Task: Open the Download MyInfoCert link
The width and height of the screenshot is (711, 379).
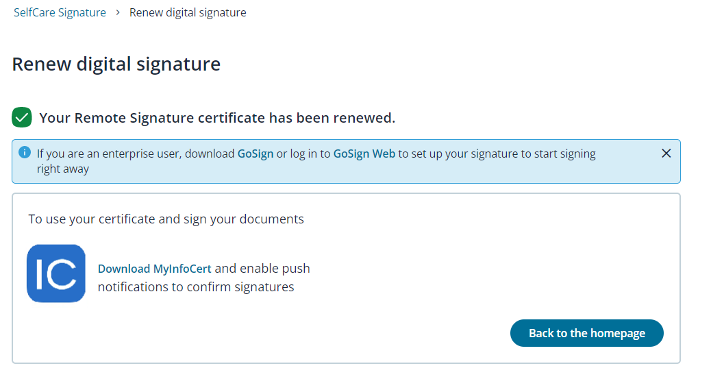Action: pyautogui.click(x=154, y=269)
